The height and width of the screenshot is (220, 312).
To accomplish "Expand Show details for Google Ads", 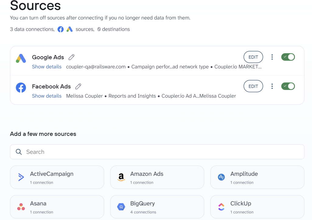I will click(47, 66).
